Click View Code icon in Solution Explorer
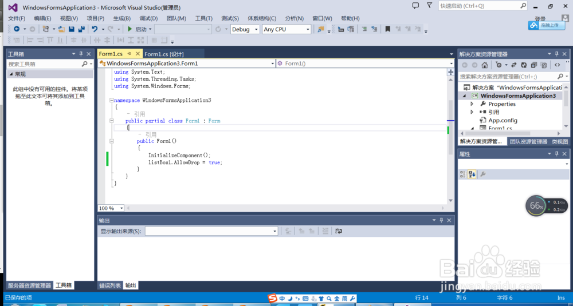Image resolution: width=573 pixels, height=306 pixels. pyautogui.click(x=558, y=65)
